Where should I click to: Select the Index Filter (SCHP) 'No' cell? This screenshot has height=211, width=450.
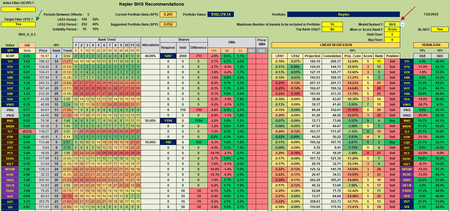tap(18, 9)
